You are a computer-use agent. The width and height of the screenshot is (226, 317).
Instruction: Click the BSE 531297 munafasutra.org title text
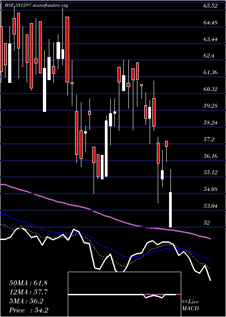coord(36,5)
